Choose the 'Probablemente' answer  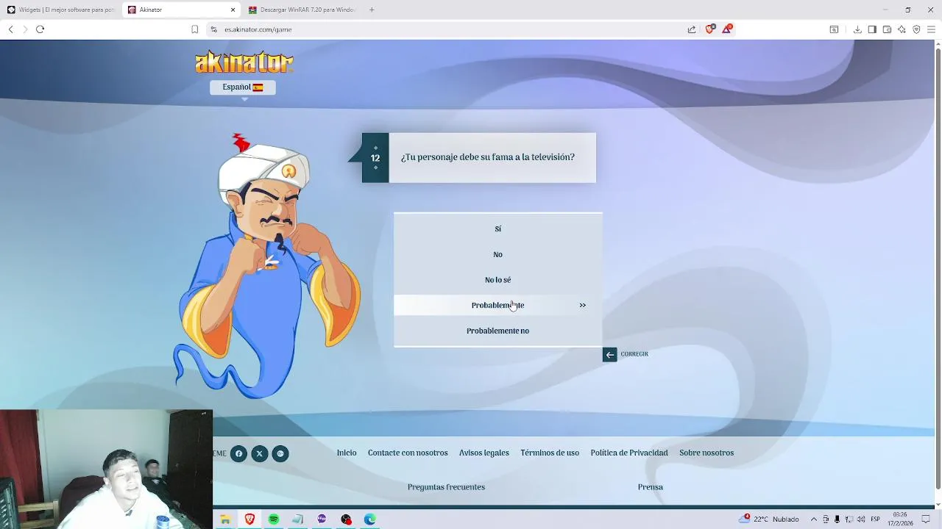(x=497, y=305)
